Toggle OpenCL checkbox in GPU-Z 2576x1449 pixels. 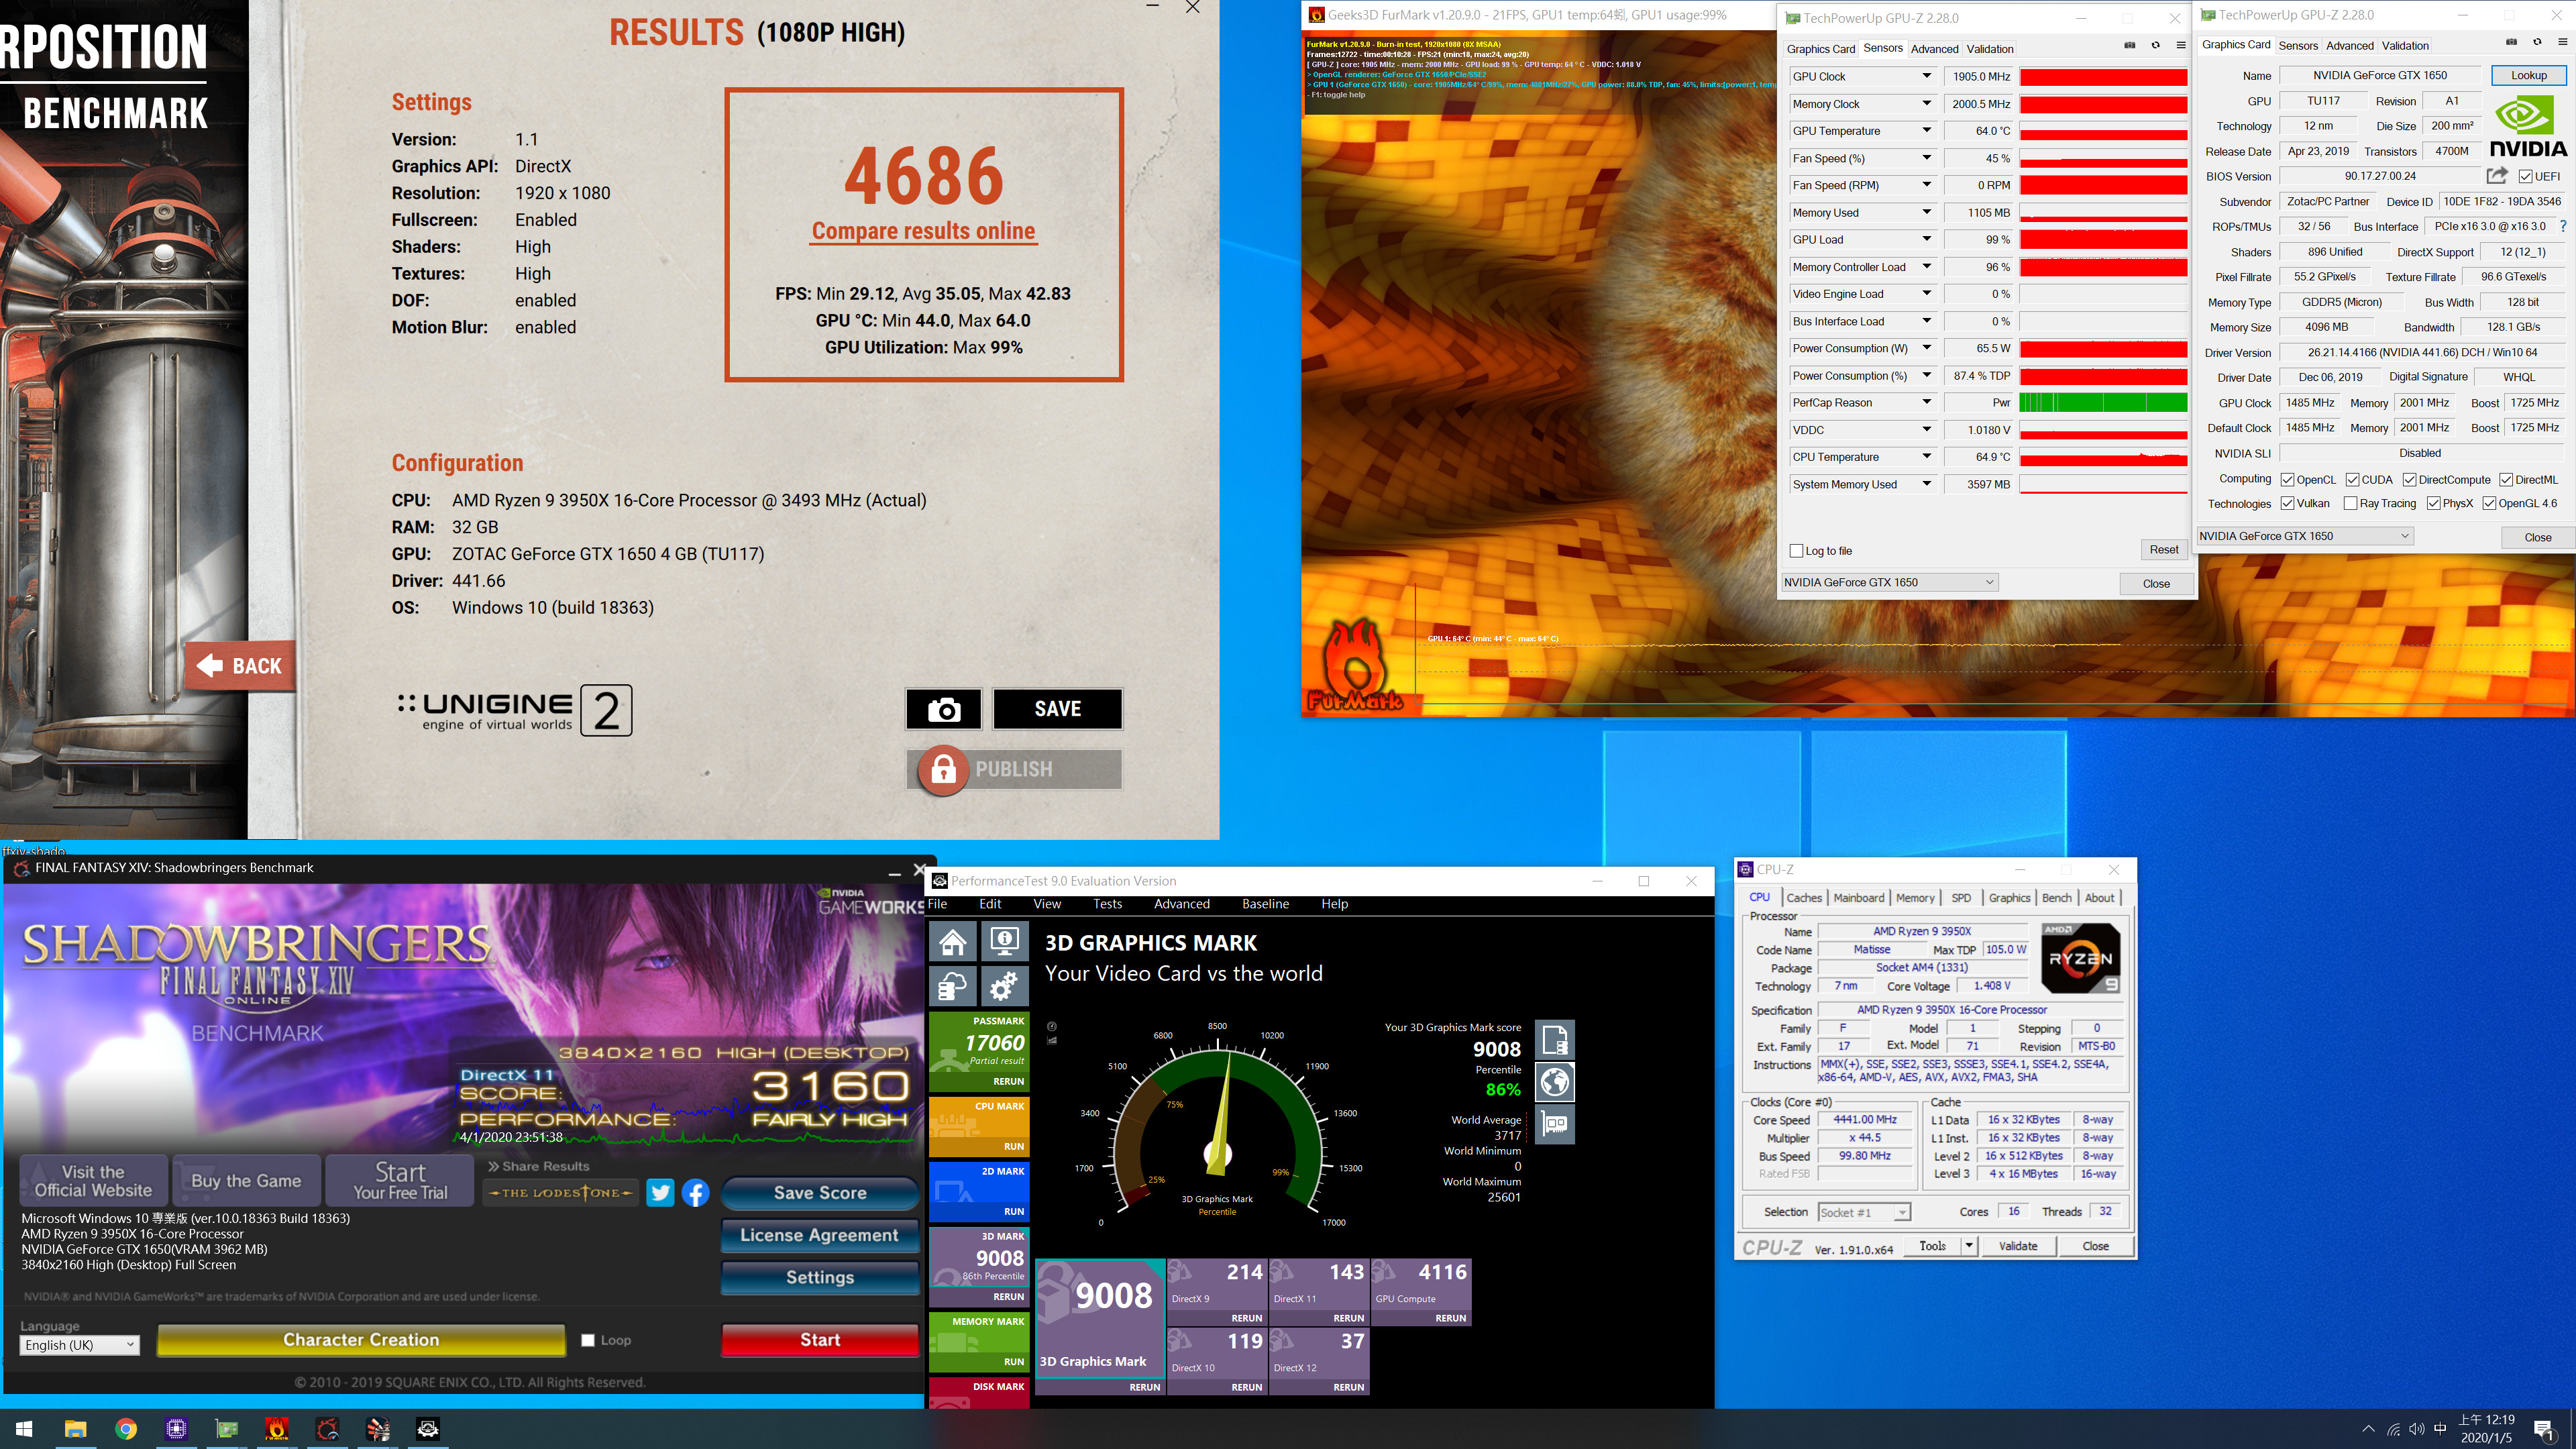coord(2287,480)
